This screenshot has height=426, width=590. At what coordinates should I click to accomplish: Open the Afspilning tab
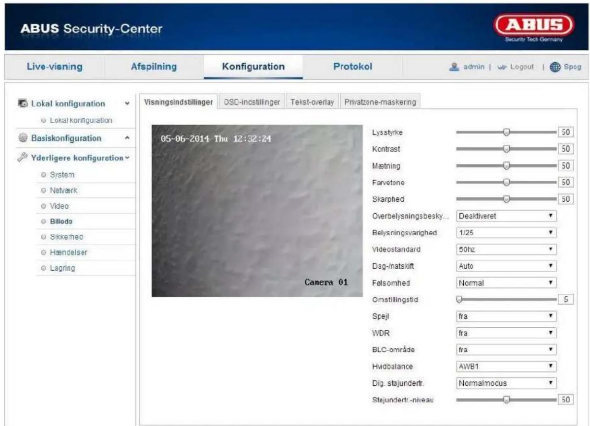(154, 67)
